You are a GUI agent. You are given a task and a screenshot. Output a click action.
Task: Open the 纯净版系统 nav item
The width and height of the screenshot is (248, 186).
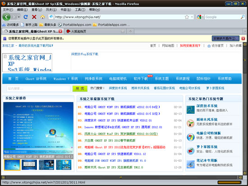pos(93,79)
